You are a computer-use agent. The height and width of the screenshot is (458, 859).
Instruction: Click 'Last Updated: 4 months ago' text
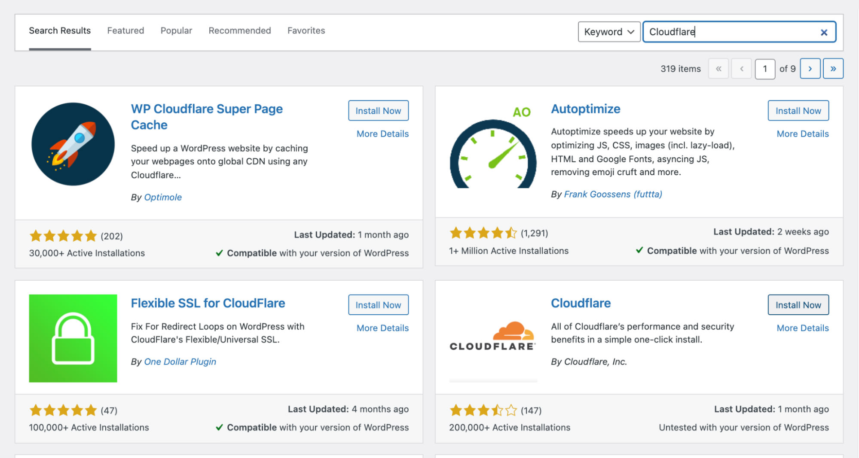[x=348, y=409]
